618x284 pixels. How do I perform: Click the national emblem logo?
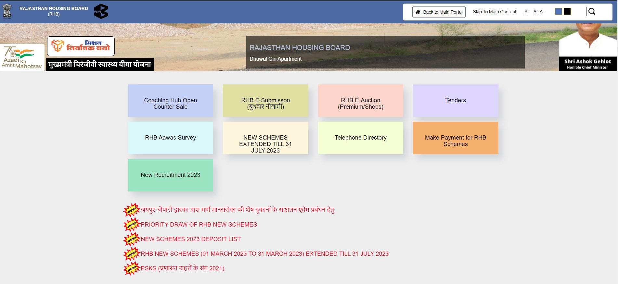[x=7, y=11]
